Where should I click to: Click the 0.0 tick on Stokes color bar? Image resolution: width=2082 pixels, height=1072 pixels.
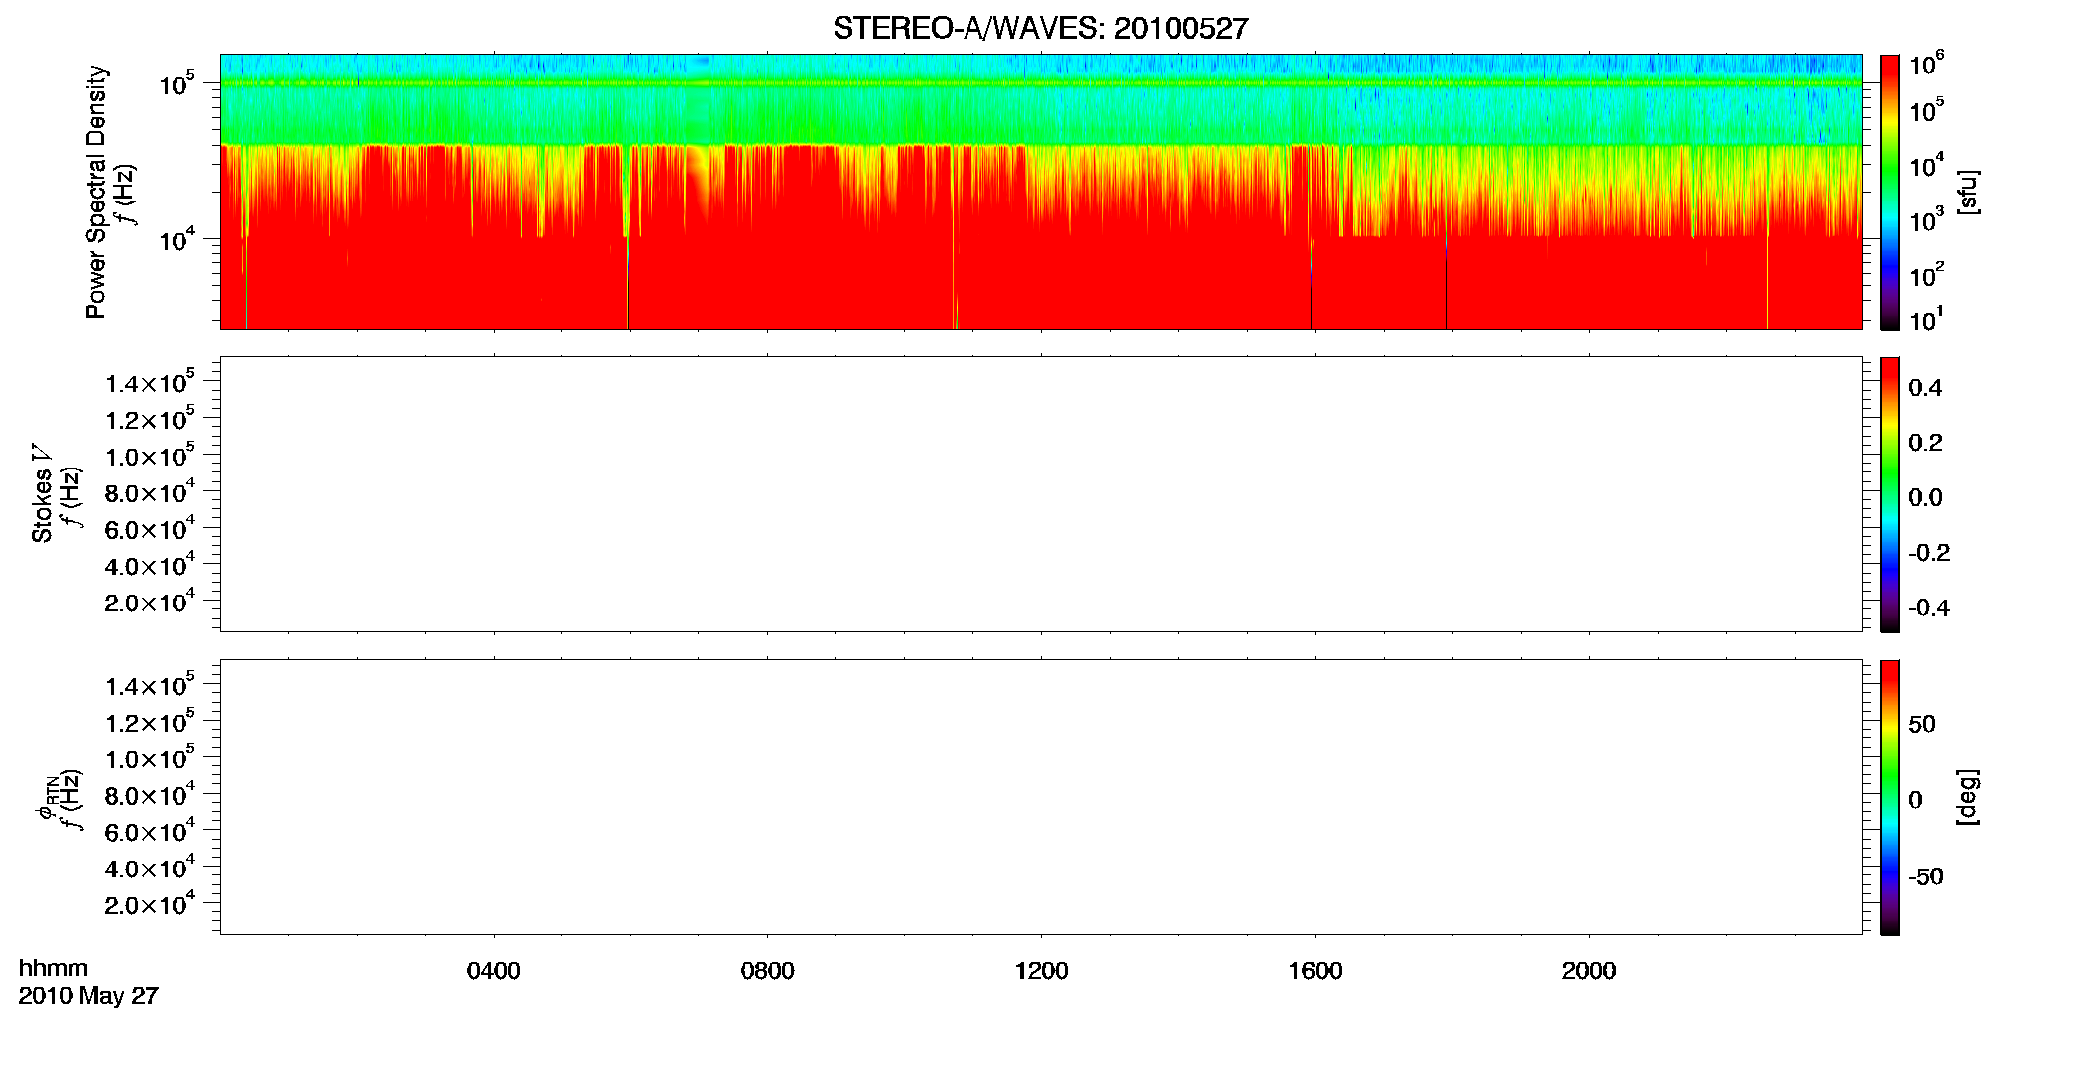pos(1925,498)
